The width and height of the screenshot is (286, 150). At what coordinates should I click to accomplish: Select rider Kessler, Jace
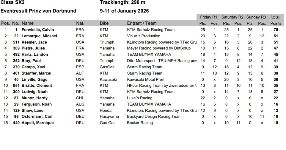click(x=34, y=42)
